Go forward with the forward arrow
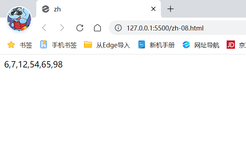 pos(62,28)
